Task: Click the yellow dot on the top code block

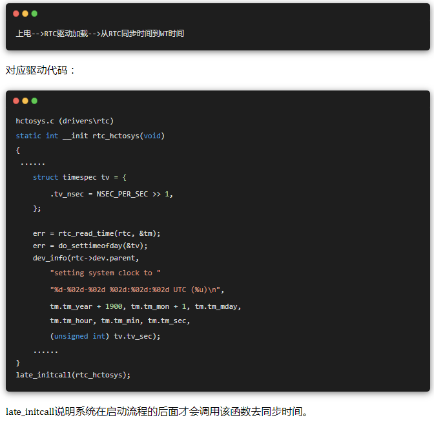Action: 25,13
